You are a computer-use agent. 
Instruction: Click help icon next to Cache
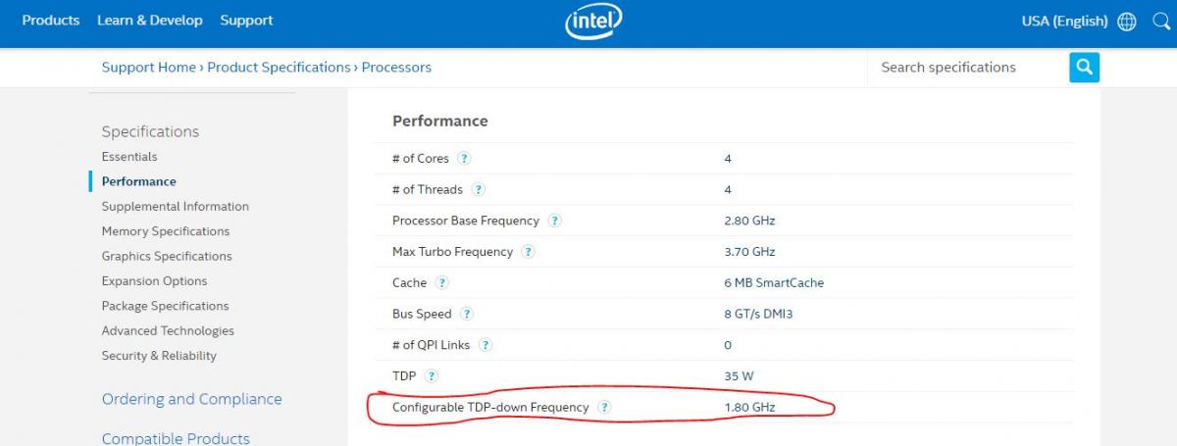click(441, 282)
